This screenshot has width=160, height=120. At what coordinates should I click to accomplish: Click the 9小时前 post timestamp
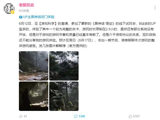[24, 11]
